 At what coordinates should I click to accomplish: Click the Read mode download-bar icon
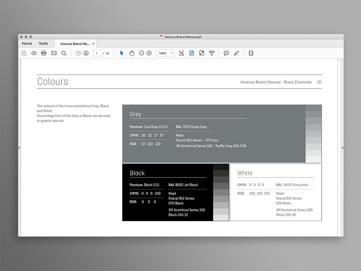pyautogui.click(x=212, y=53)
